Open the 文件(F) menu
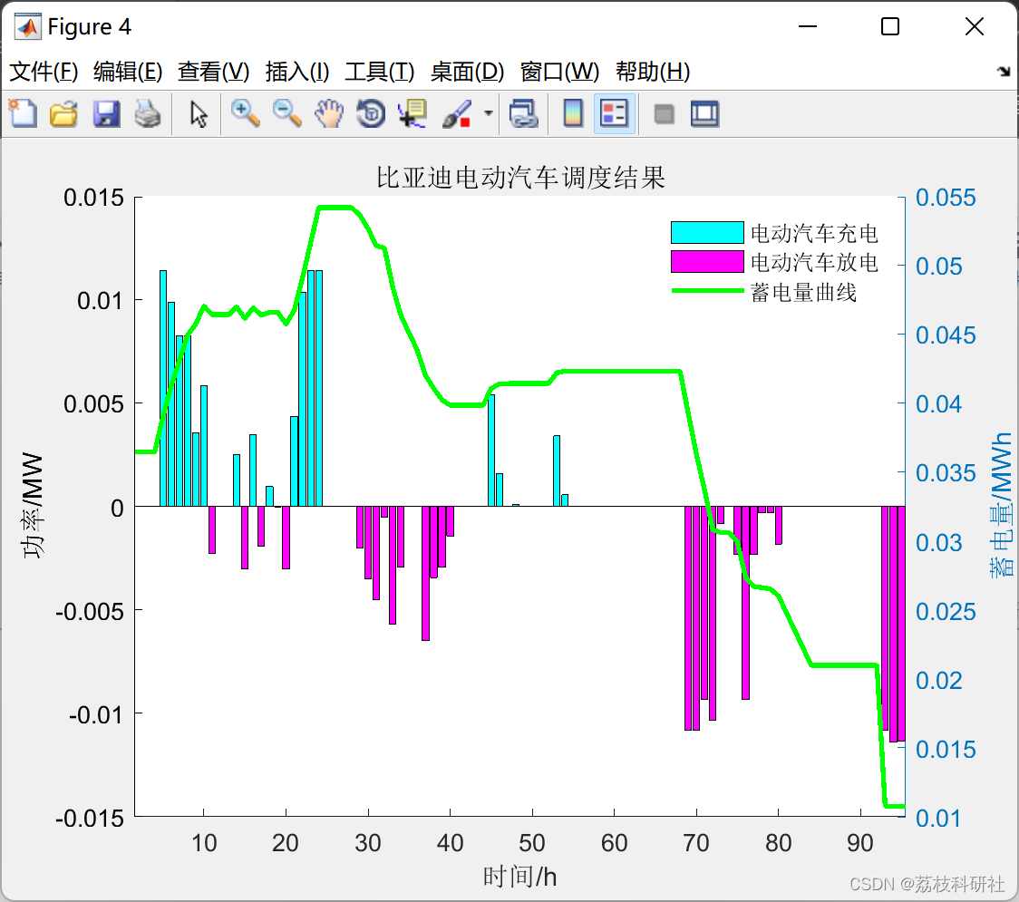The width and height of the screenshot is (1019, 902). [44, 72]
